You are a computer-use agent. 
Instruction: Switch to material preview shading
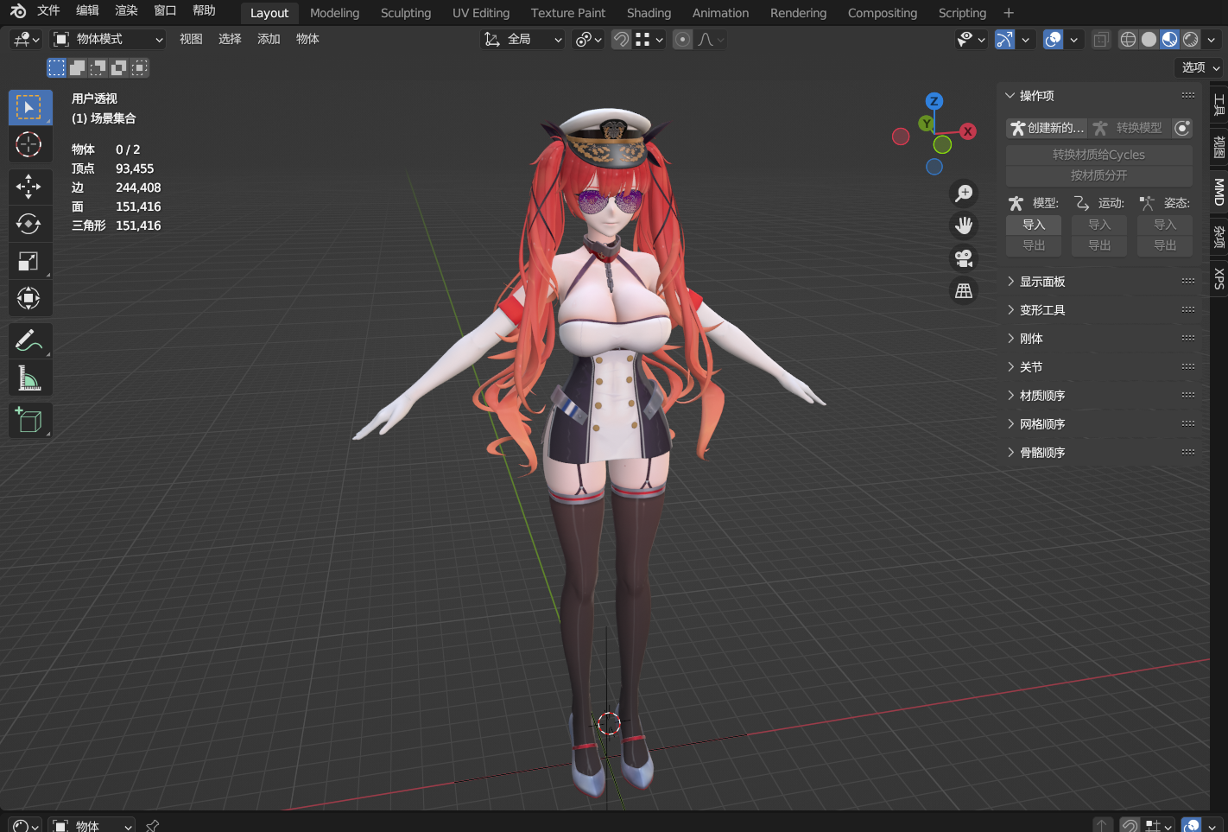[1169, 40]
